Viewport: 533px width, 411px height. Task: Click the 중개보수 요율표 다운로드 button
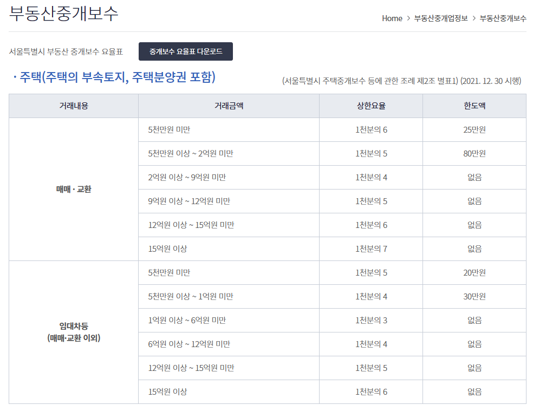click(x=186, y=51)
